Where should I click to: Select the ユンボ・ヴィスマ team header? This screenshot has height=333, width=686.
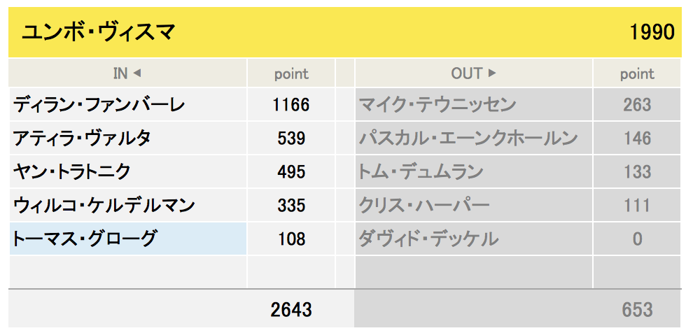[99, 33]
